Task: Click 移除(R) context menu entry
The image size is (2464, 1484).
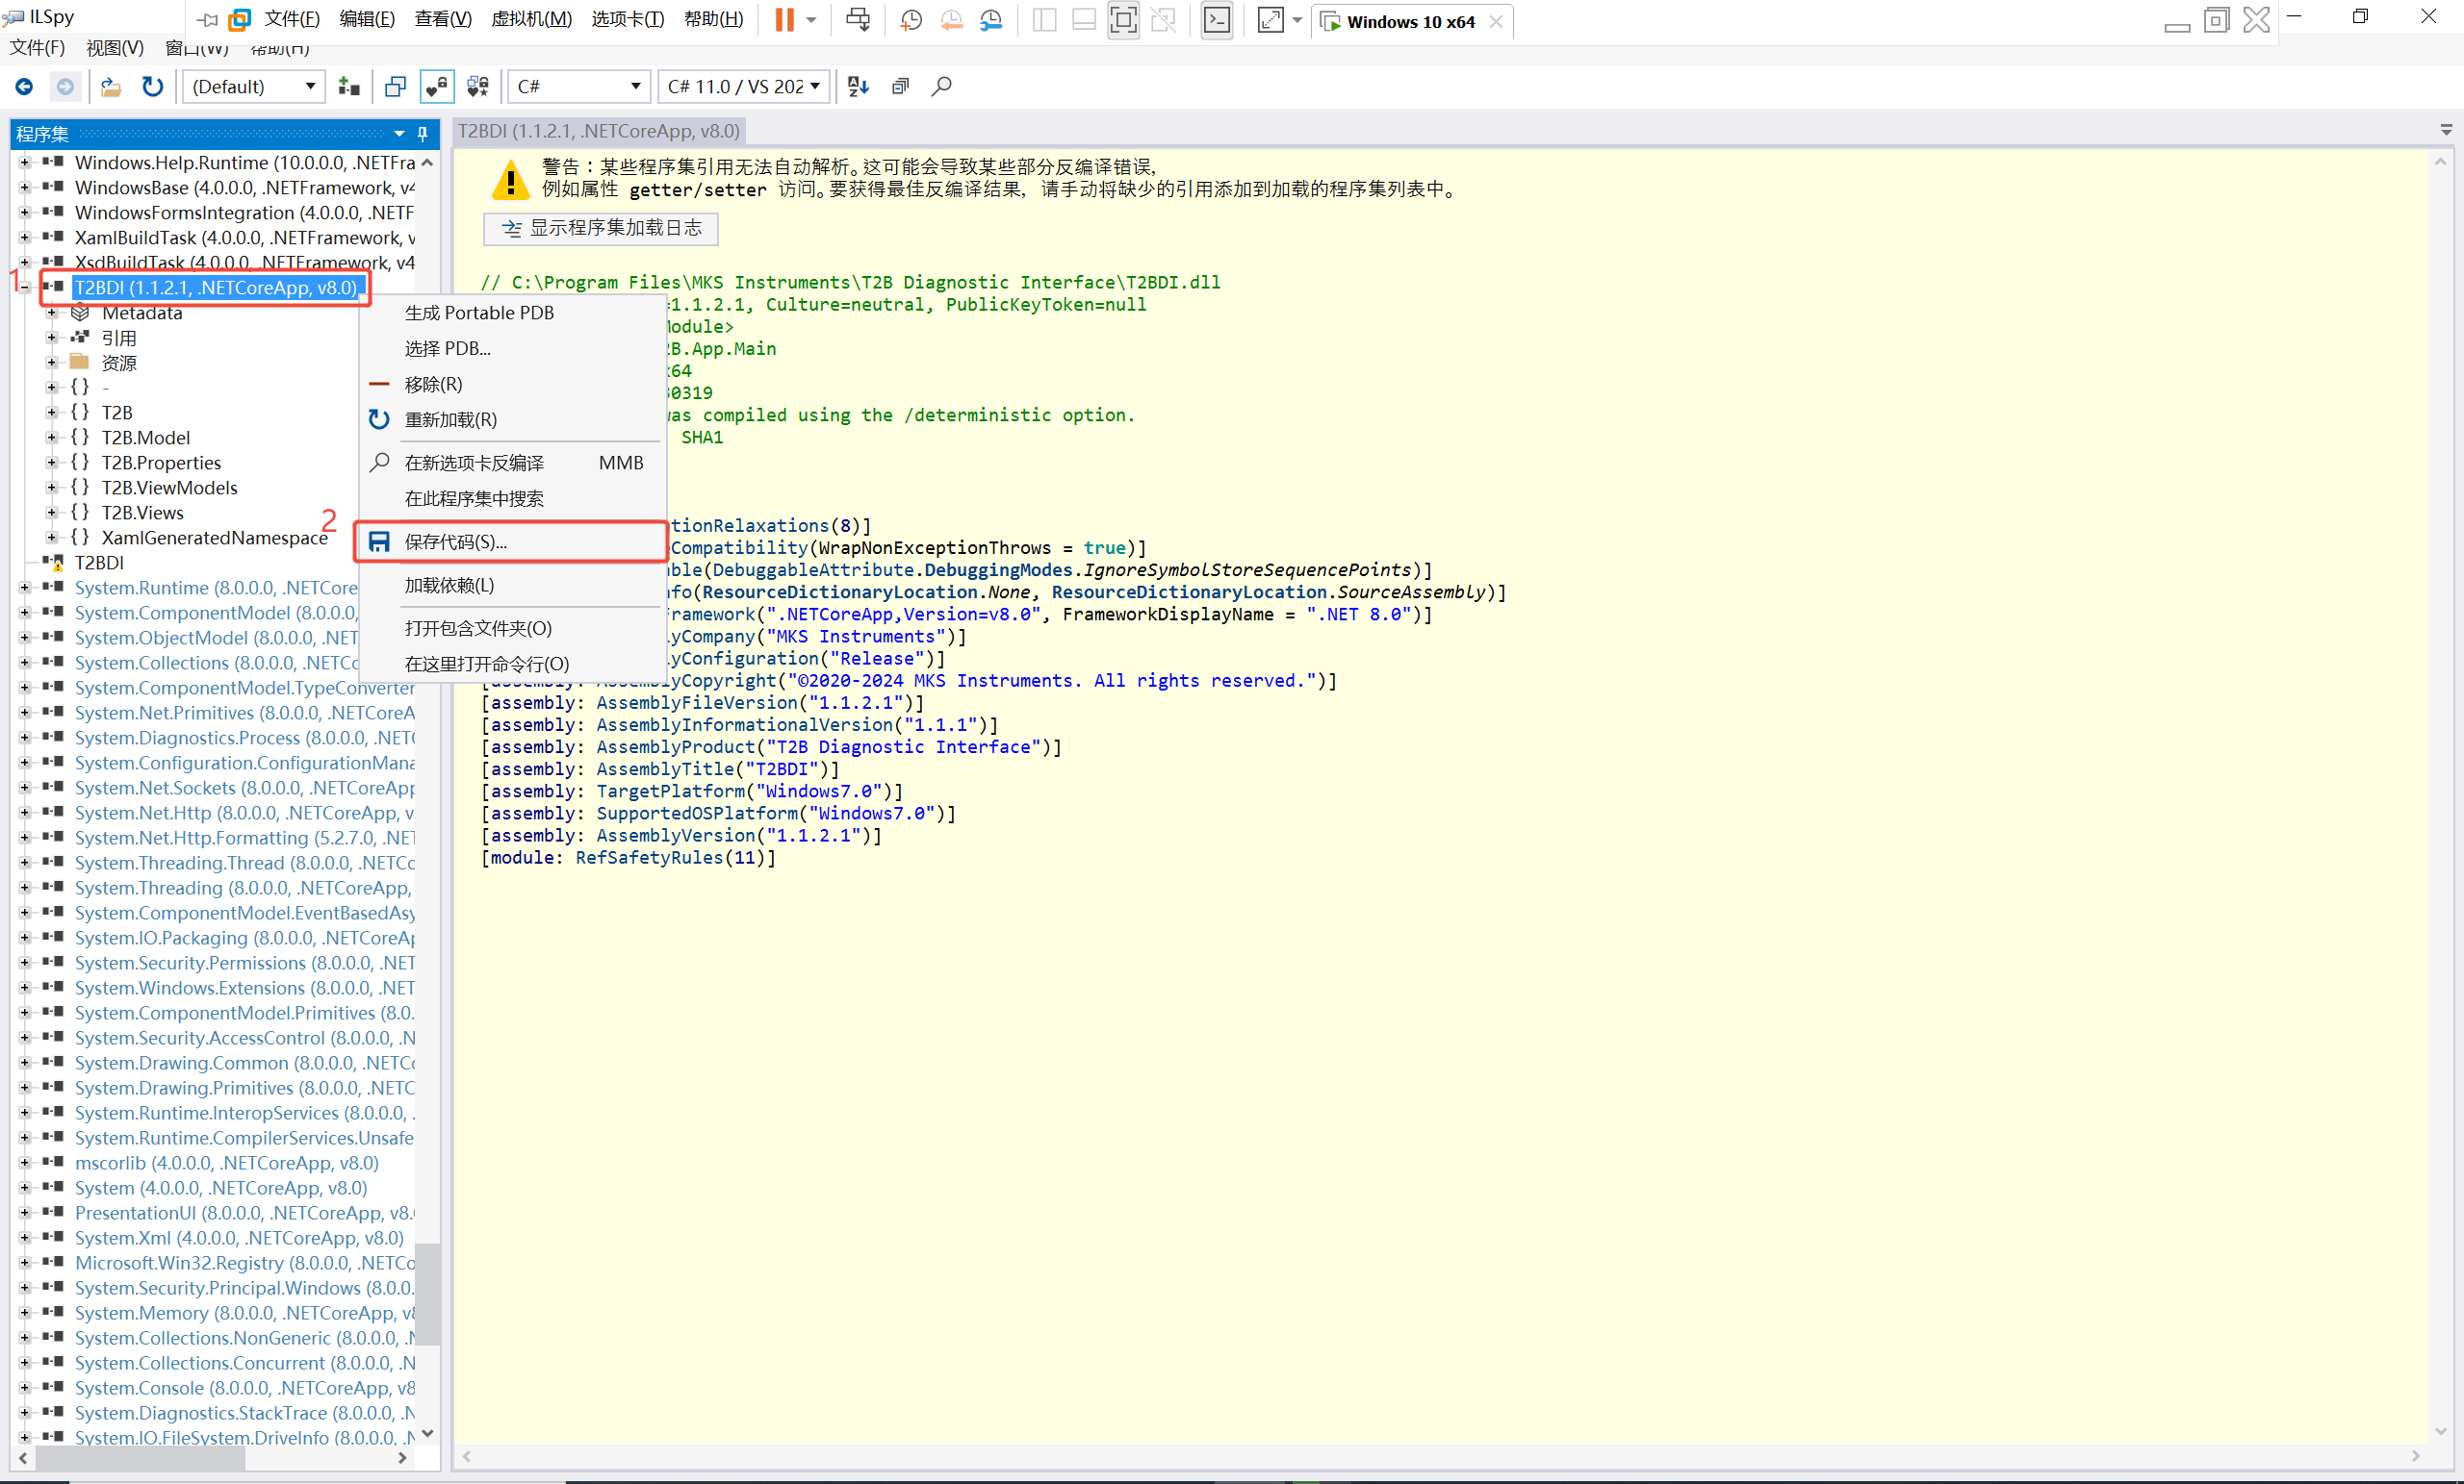Action: [x=433, y=384]
